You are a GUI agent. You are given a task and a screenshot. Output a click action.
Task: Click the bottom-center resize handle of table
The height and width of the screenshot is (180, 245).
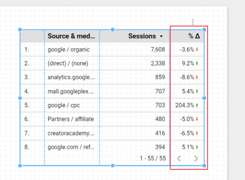112,166
